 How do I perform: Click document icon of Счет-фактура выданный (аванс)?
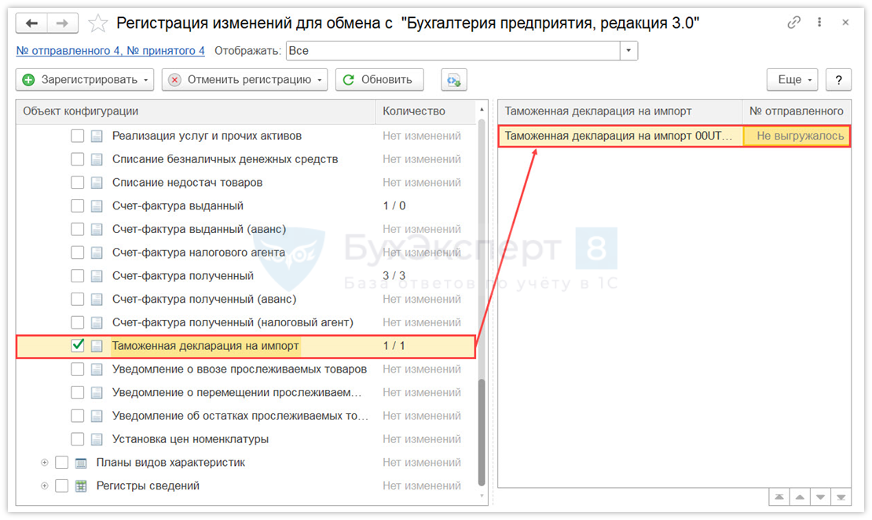click(97, 229)
